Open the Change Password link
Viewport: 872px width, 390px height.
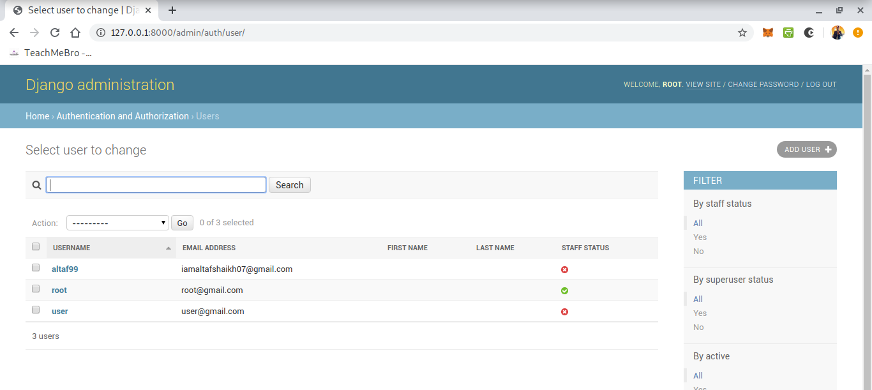(x=763, y=84)
